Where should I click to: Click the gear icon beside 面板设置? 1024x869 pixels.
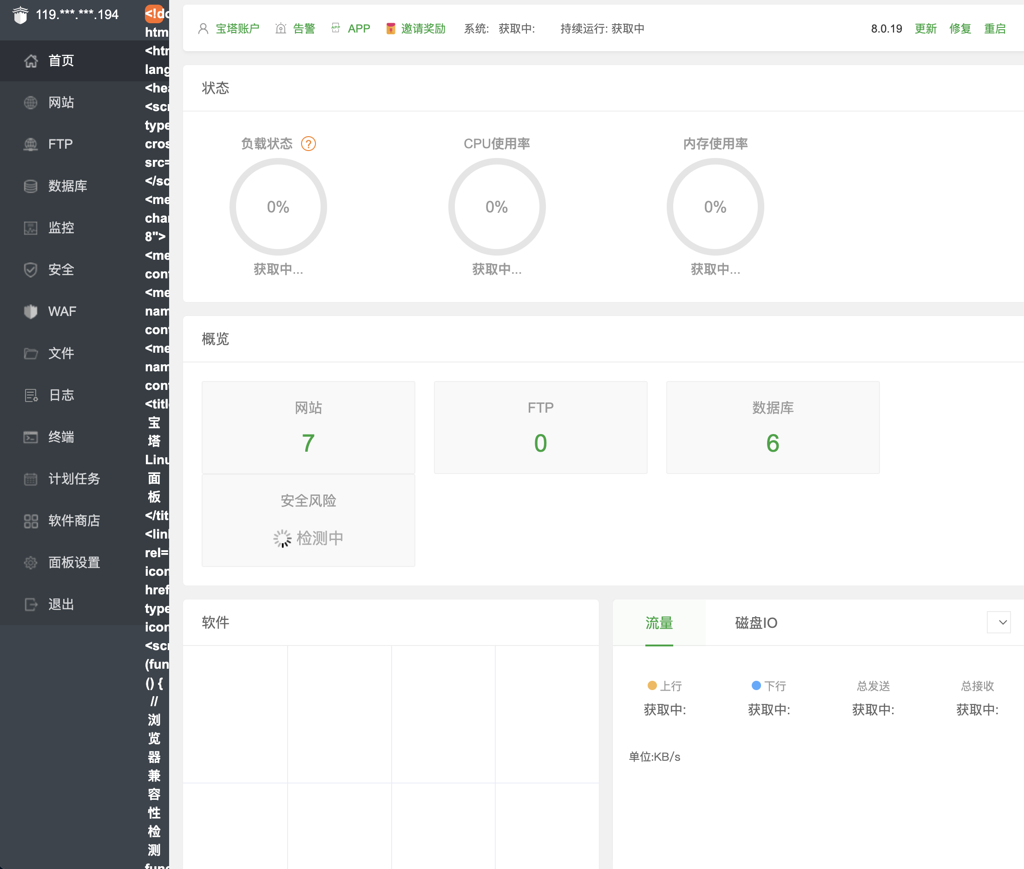(31, 563)
